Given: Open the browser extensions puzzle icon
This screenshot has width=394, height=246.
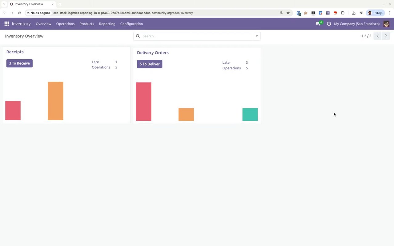Looking at the screenshot, I should coord(343,13).
